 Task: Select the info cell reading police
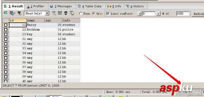click(71, 30)
